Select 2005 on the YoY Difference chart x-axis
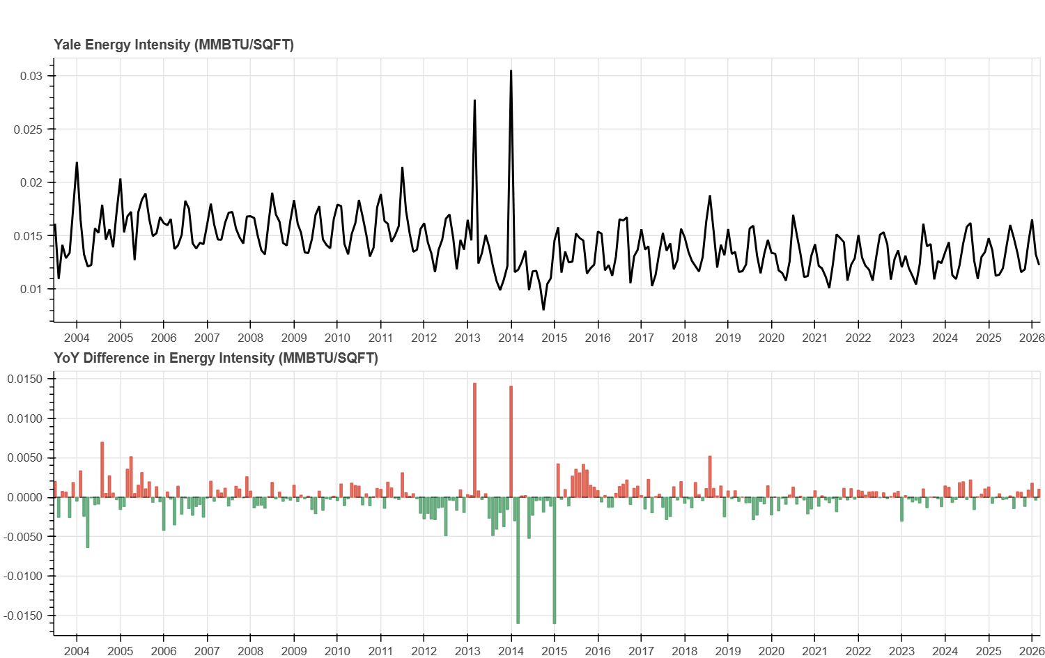This screenshot has width=1045, height=658. point(121,651)
